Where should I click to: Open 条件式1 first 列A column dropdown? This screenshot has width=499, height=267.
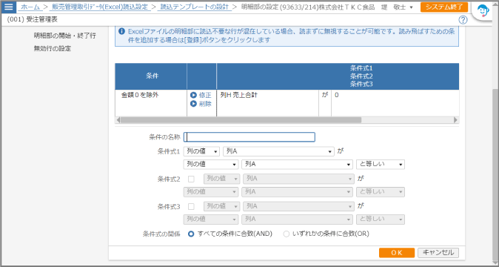pos(279,151)
